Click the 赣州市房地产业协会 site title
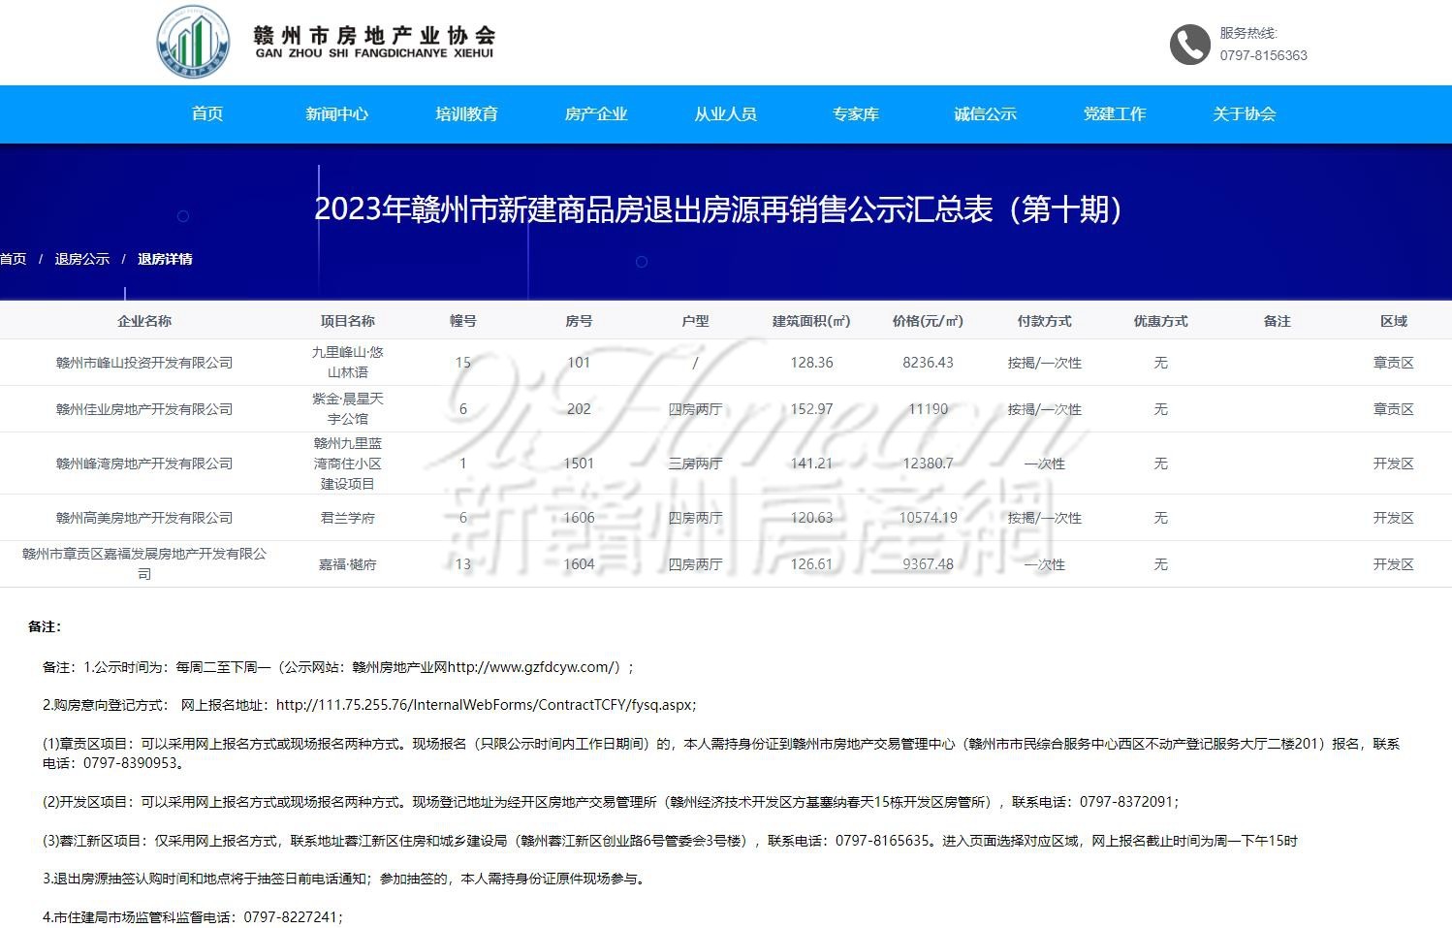The image size is (1452, 928). (x=374, y=35)
